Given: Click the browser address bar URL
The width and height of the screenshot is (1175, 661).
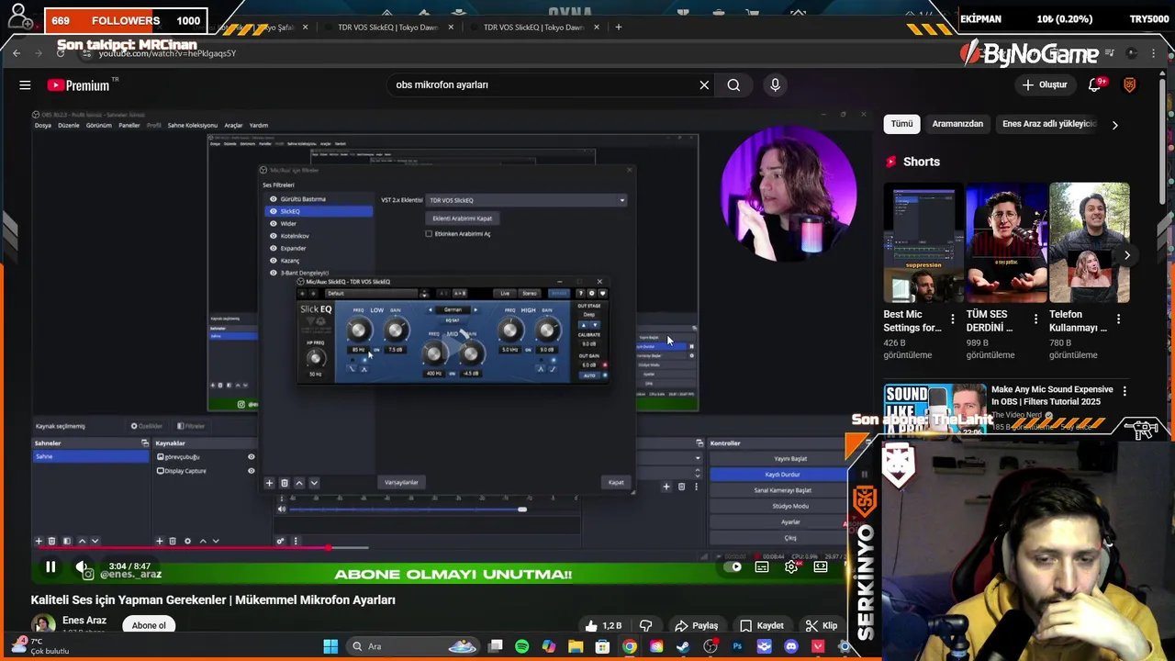Looking at the screenshot, I should (167, 53).
